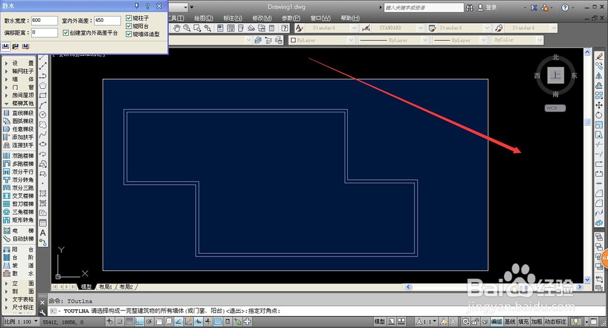The height and width of the screenshot is (328, 608).
Task: Toggle ortho mode in status bar
Action: (139, 321)
